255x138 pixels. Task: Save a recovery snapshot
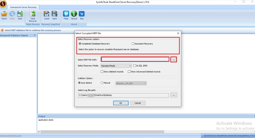pos(55,14)
